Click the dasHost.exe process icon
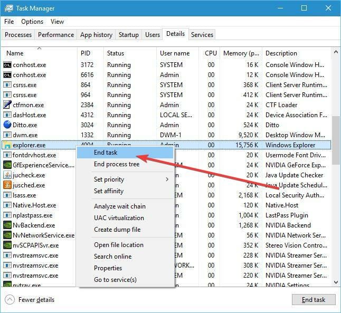This screenshot has height=313, width=341. click(x=7, y=115)
